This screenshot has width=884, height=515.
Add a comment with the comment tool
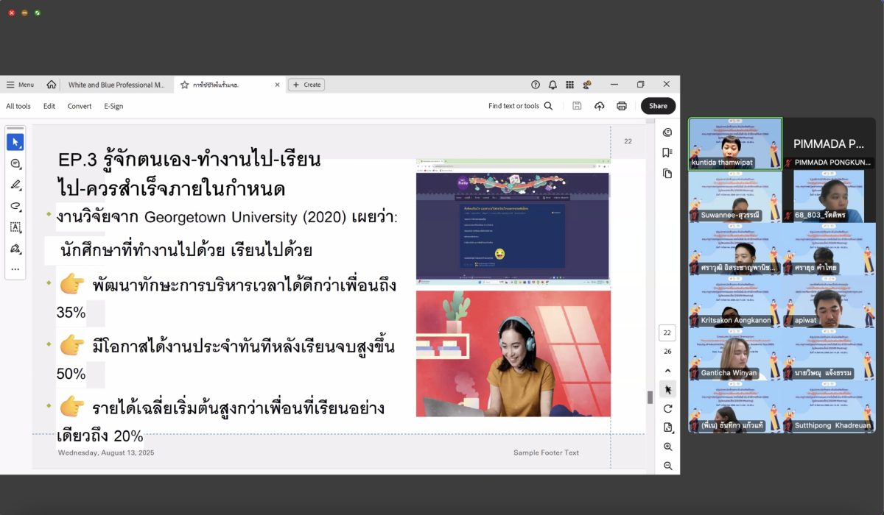click(15, 163)
